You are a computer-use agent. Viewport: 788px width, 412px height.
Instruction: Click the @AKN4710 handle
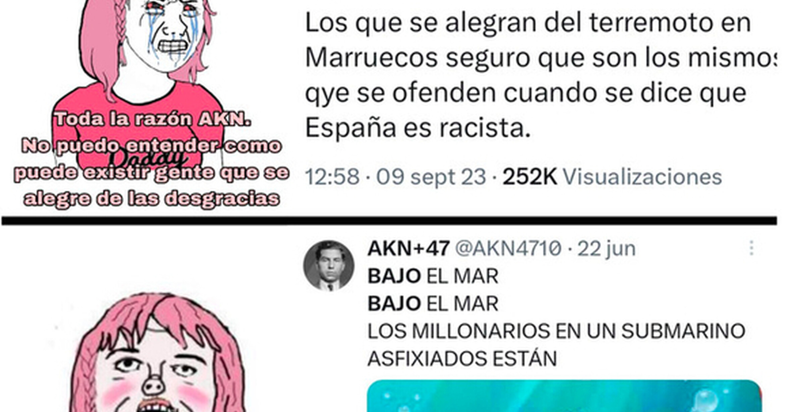[508, 249]
